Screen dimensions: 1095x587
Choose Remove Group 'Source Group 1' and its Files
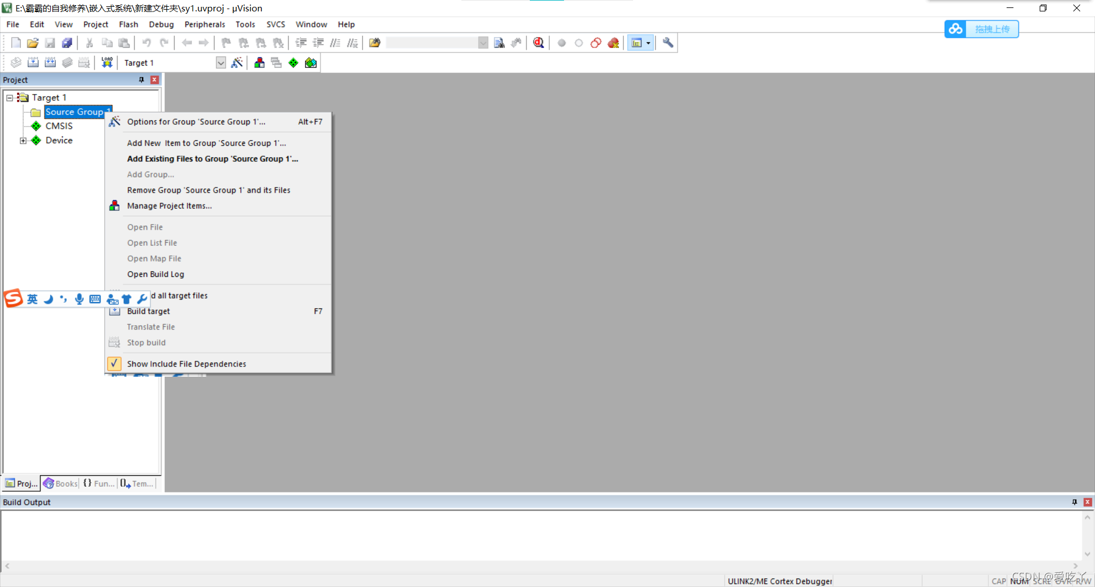tap(218, 190)
